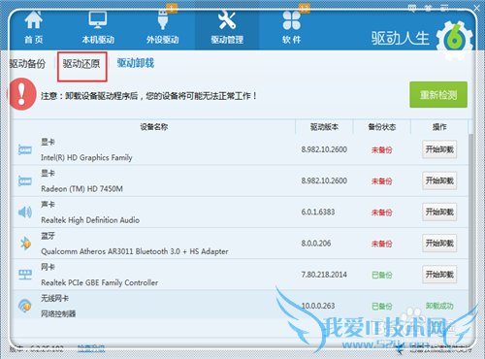Click the 设备名称 column header
Viewport: 485px width, 359px height.
click(x=154, y=127)
